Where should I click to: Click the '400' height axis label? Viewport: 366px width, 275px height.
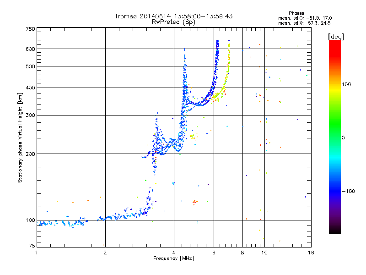tap(31, 88)
